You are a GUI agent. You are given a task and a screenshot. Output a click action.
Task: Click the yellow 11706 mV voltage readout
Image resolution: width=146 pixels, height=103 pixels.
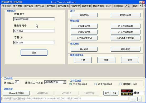click(x=127, y=94)
